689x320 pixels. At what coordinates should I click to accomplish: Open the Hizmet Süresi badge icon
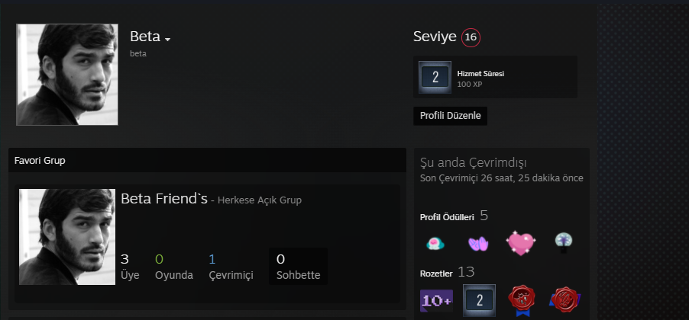point(435,77)
